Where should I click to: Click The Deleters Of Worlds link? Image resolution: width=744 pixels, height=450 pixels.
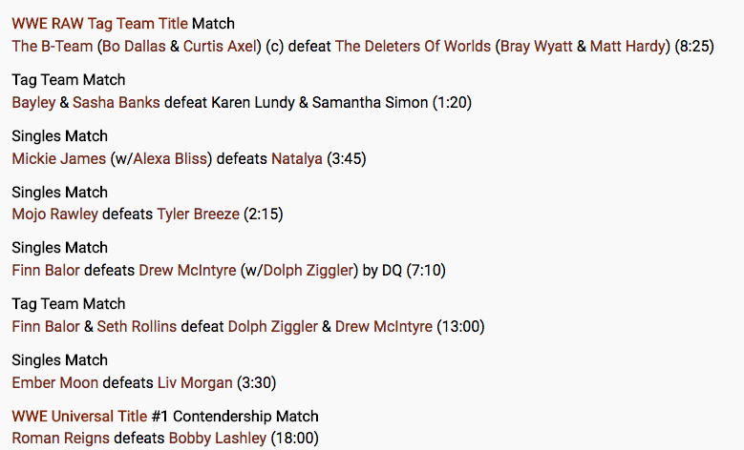point(413,47)
